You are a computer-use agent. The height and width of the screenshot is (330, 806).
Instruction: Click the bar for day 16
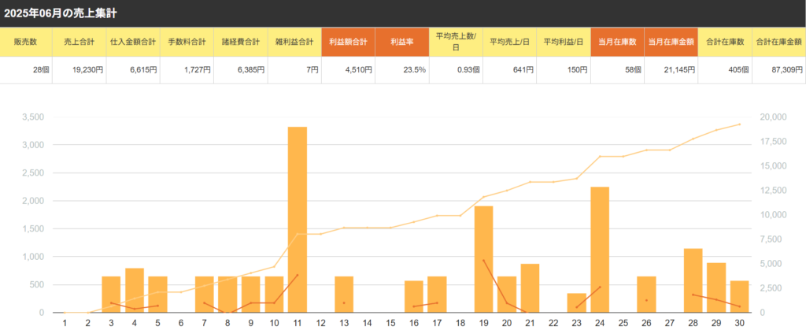[x=414, y=297]
